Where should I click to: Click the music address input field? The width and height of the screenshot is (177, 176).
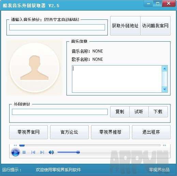coord(57,27)
